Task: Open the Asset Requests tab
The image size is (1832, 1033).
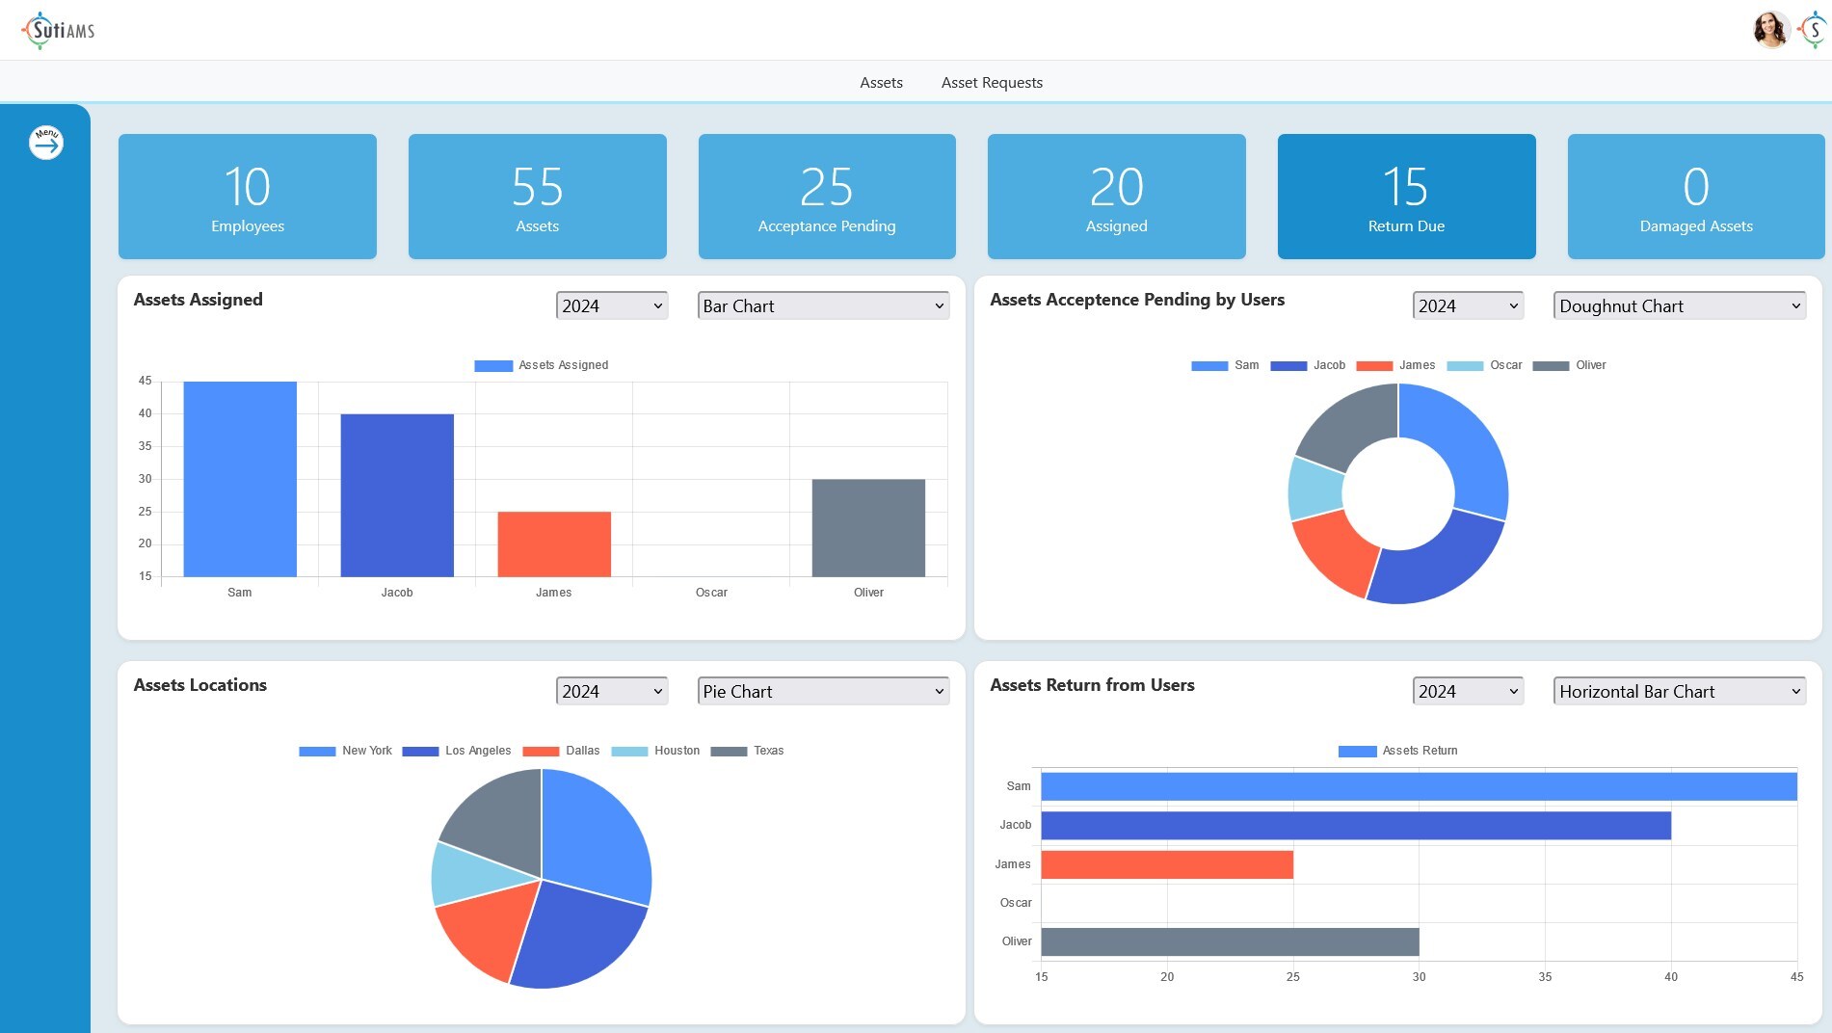Action: pos(992,83)
